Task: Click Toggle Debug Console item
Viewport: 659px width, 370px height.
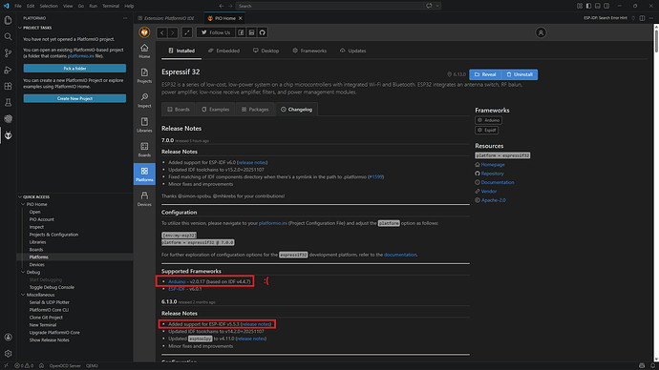Action: (x=52, y=287)
